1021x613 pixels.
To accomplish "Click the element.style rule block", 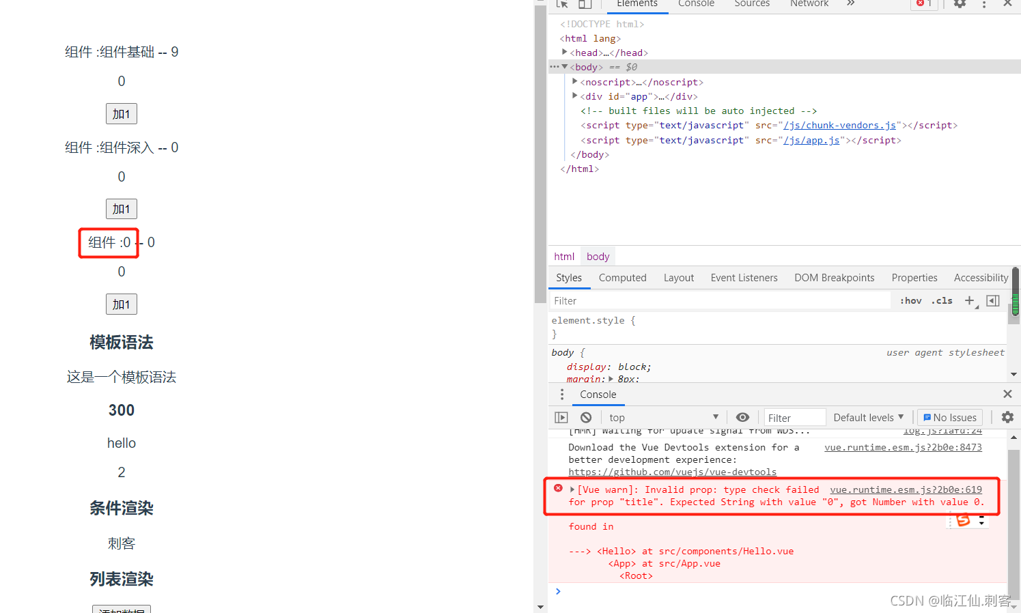I will coord(777,327).
